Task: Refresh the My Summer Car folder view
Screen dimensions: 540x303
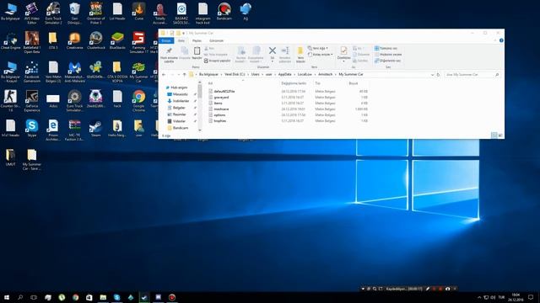Action: point(438,75)
